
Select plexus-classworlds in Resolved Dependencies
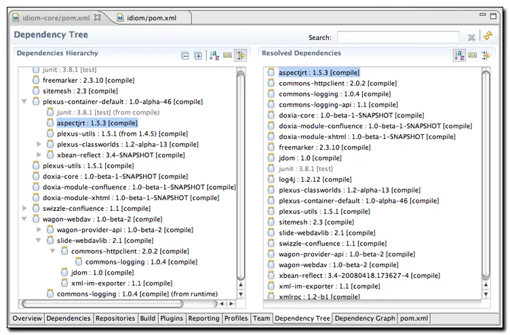tap(349, 190)
